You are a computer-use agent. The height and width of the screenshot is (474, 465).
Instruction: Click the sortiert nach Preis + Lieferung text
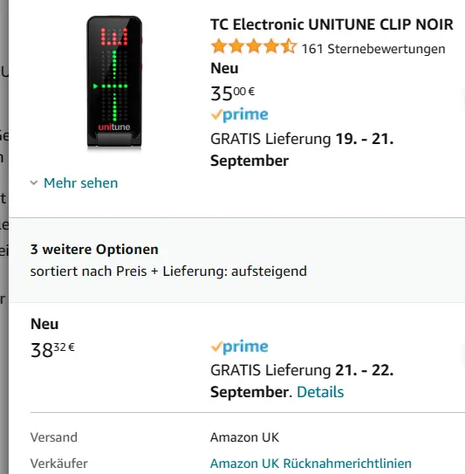point(168,271)
